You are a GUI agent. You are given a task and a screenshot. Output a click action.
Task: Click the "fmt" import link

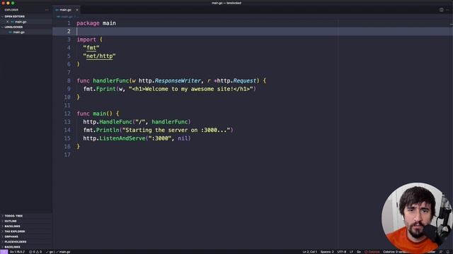point(91,48)
